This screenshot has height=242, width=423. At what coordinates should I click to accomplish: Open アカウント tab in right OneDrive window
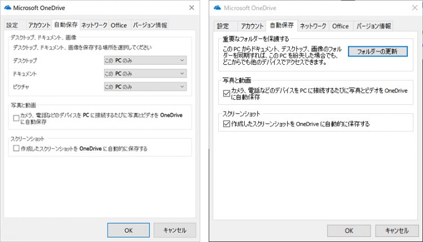click(x=252, y=26)
